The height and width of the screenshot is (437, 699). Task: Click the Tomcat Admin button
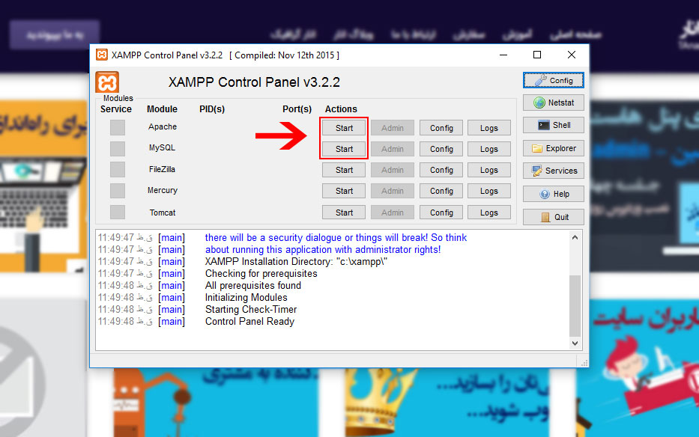pyautogui.click(x=393, y=213)
